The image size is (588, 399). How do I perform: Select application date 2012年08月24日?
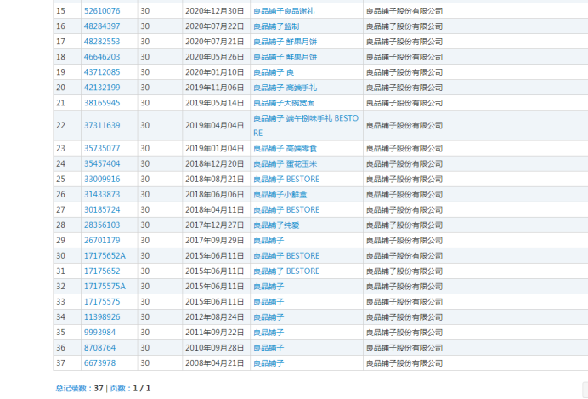pyautogui.click(x=214, y=317)
